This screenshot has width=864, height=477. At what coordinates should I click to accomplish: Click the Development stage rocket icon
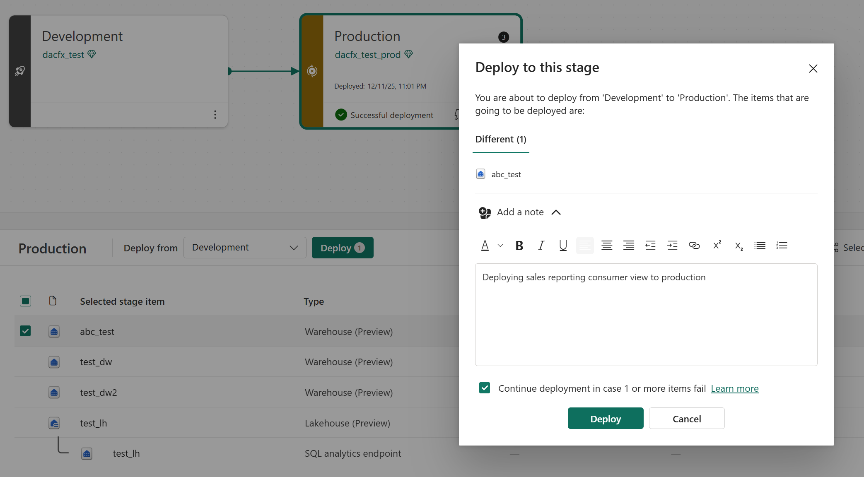coord(19,71)
